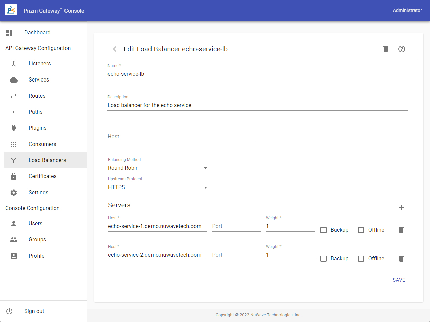This screenshot has width=430, height=322.
Task: Mark the echo-service-1 server as Offline
Action: [x=361, y=230]
